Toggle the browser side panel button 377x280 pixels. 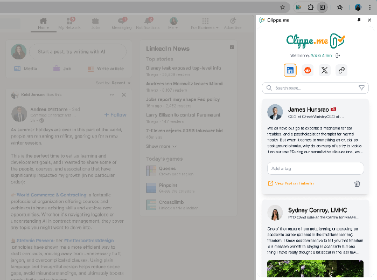coord(322,8)
